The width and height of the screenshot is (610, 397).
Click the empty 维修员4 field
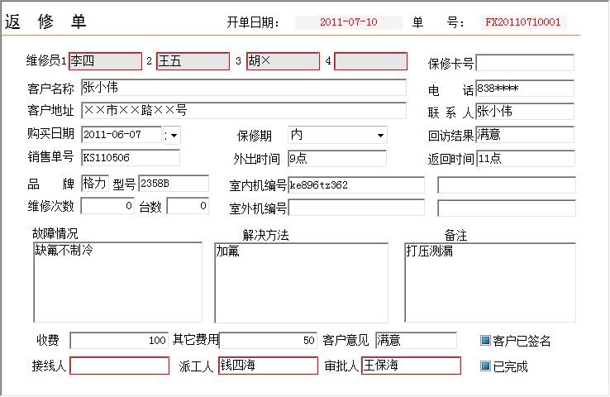pos(370,61)
